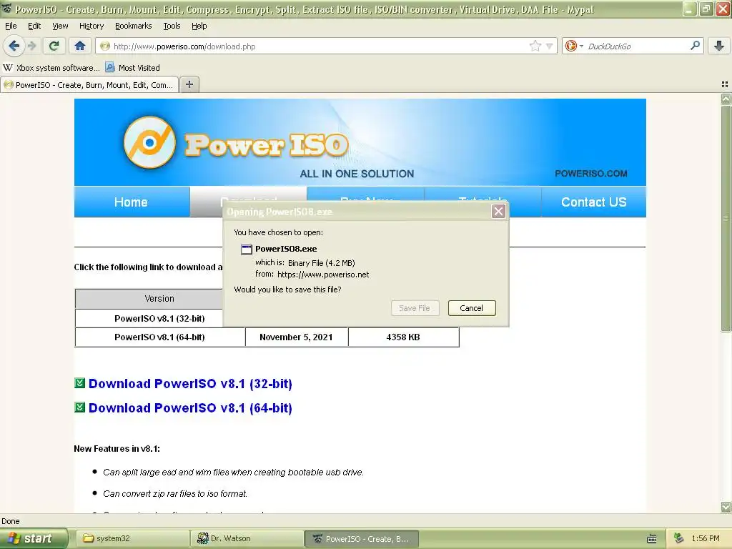The image size is (732, 549).
Task: Click the November 5, 2021 date cell
Action: 297,337
